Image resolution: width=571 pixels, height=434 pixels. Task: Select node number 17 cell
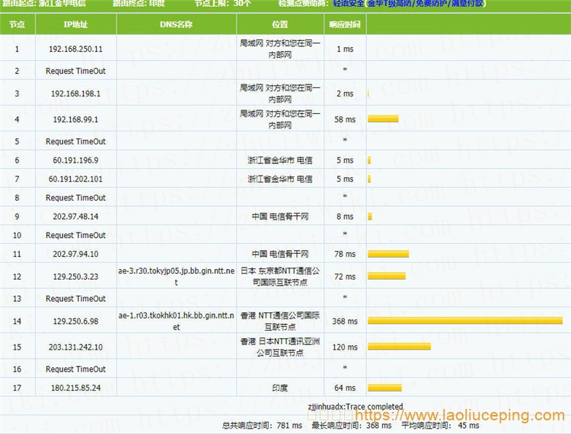point(17,388)
